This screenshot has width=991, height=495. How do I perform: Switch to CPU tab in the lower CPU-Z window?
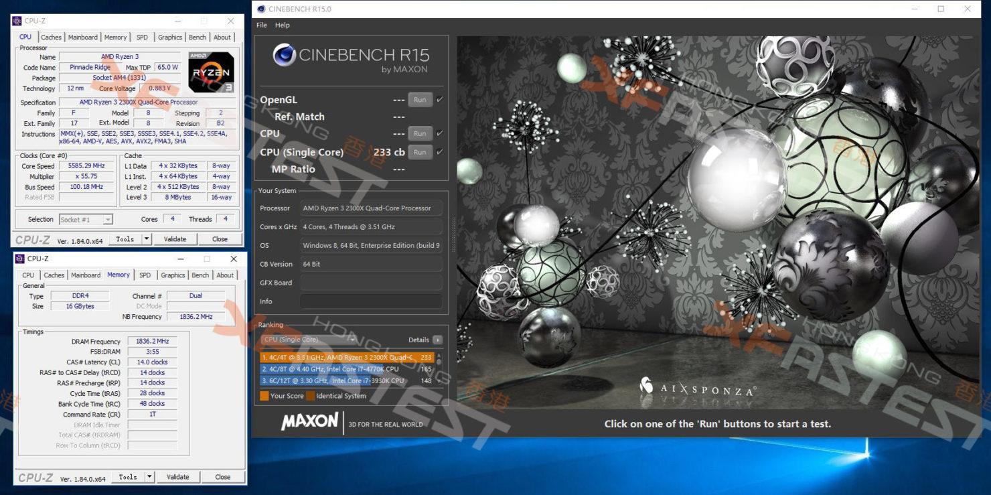28,275
